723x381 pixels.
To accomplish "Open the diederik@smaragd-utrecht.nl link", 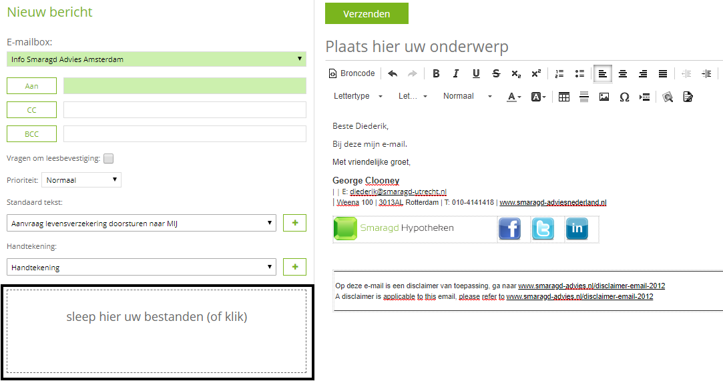I will tap(399, 192).
